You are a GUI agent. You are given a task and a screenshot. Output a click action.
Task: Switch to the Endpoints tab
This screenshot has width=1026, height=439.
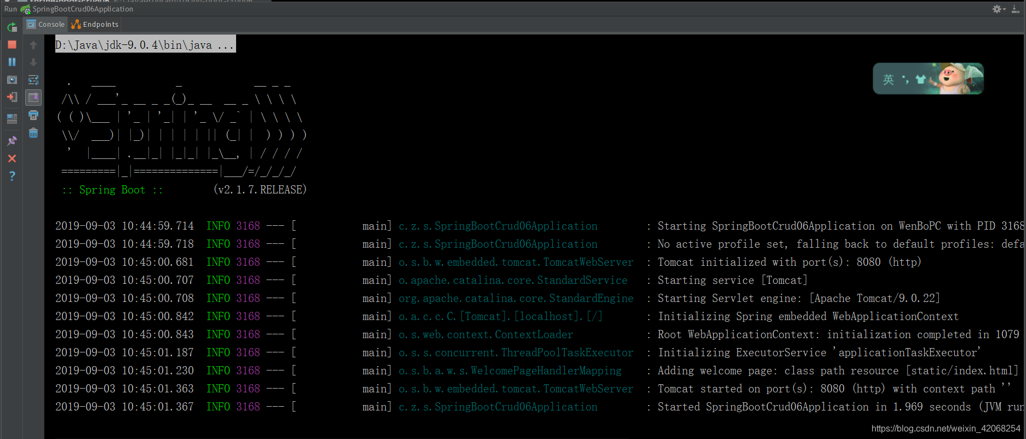click(x=95, y=24)
